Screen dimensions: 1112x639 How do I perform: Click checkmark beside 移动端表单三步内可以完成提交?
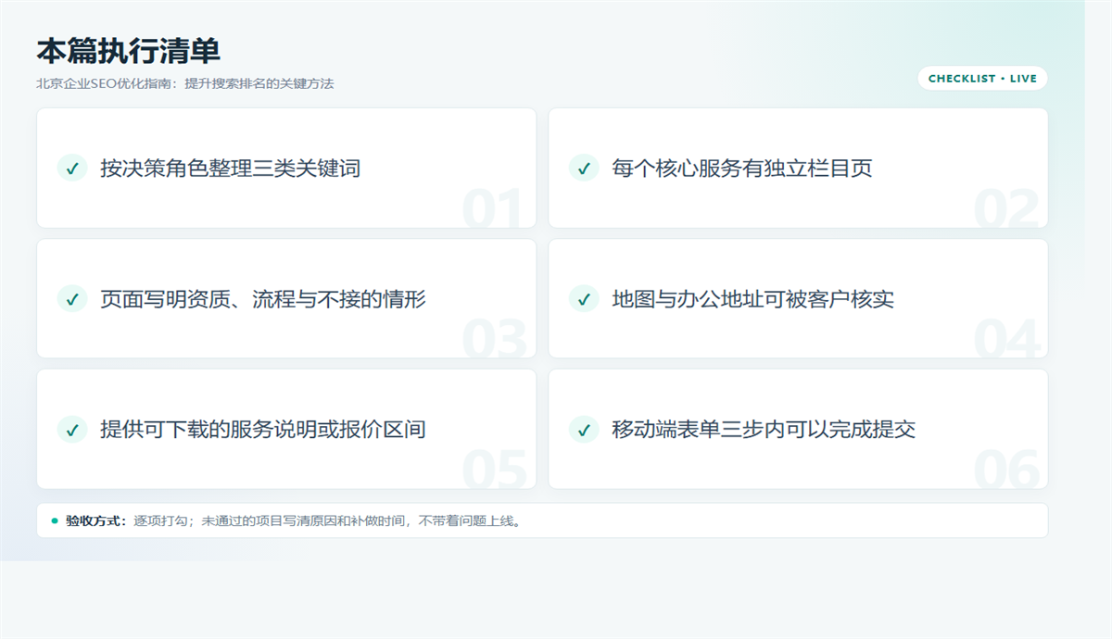click(584, 429)
